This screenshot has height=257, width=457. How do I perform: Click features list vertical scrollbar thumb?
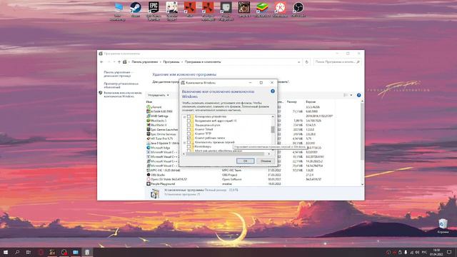(273, 129)
